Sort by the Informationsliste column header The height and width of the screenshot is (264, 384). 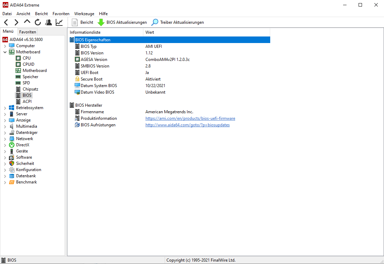[106, 32]
